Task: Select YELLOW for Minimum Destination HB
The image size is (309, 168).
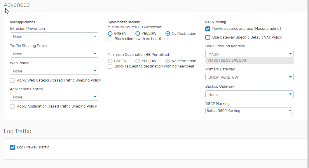Action: 138,61
